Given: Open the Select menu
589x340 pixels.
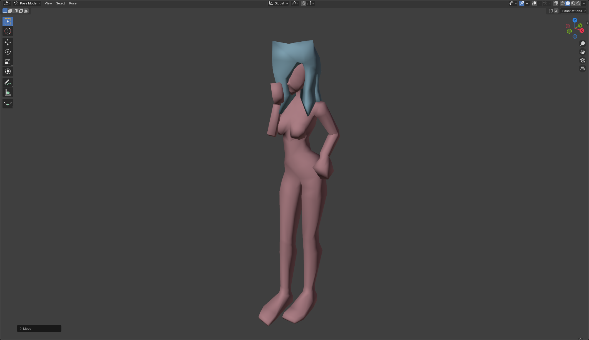Looking at the screenshot, I should [x=60, y=3].
